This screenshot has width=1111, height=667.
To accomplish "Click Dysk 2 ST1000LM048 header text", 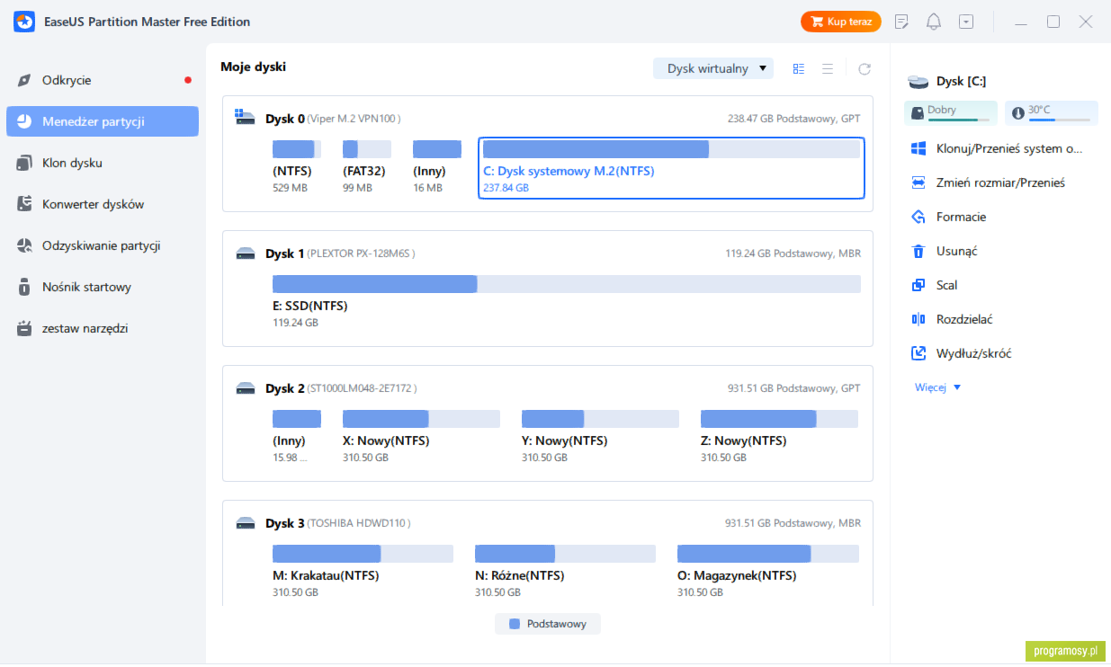I will 341,388.
